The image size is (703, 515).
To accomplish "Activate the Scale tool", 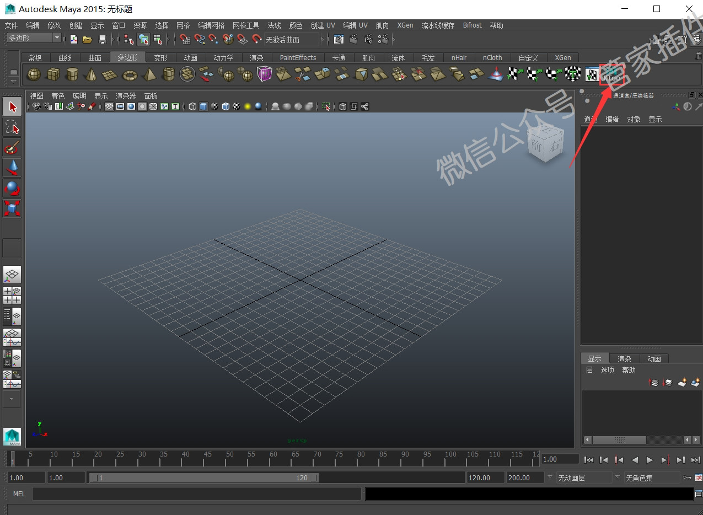I will (12, 208).
